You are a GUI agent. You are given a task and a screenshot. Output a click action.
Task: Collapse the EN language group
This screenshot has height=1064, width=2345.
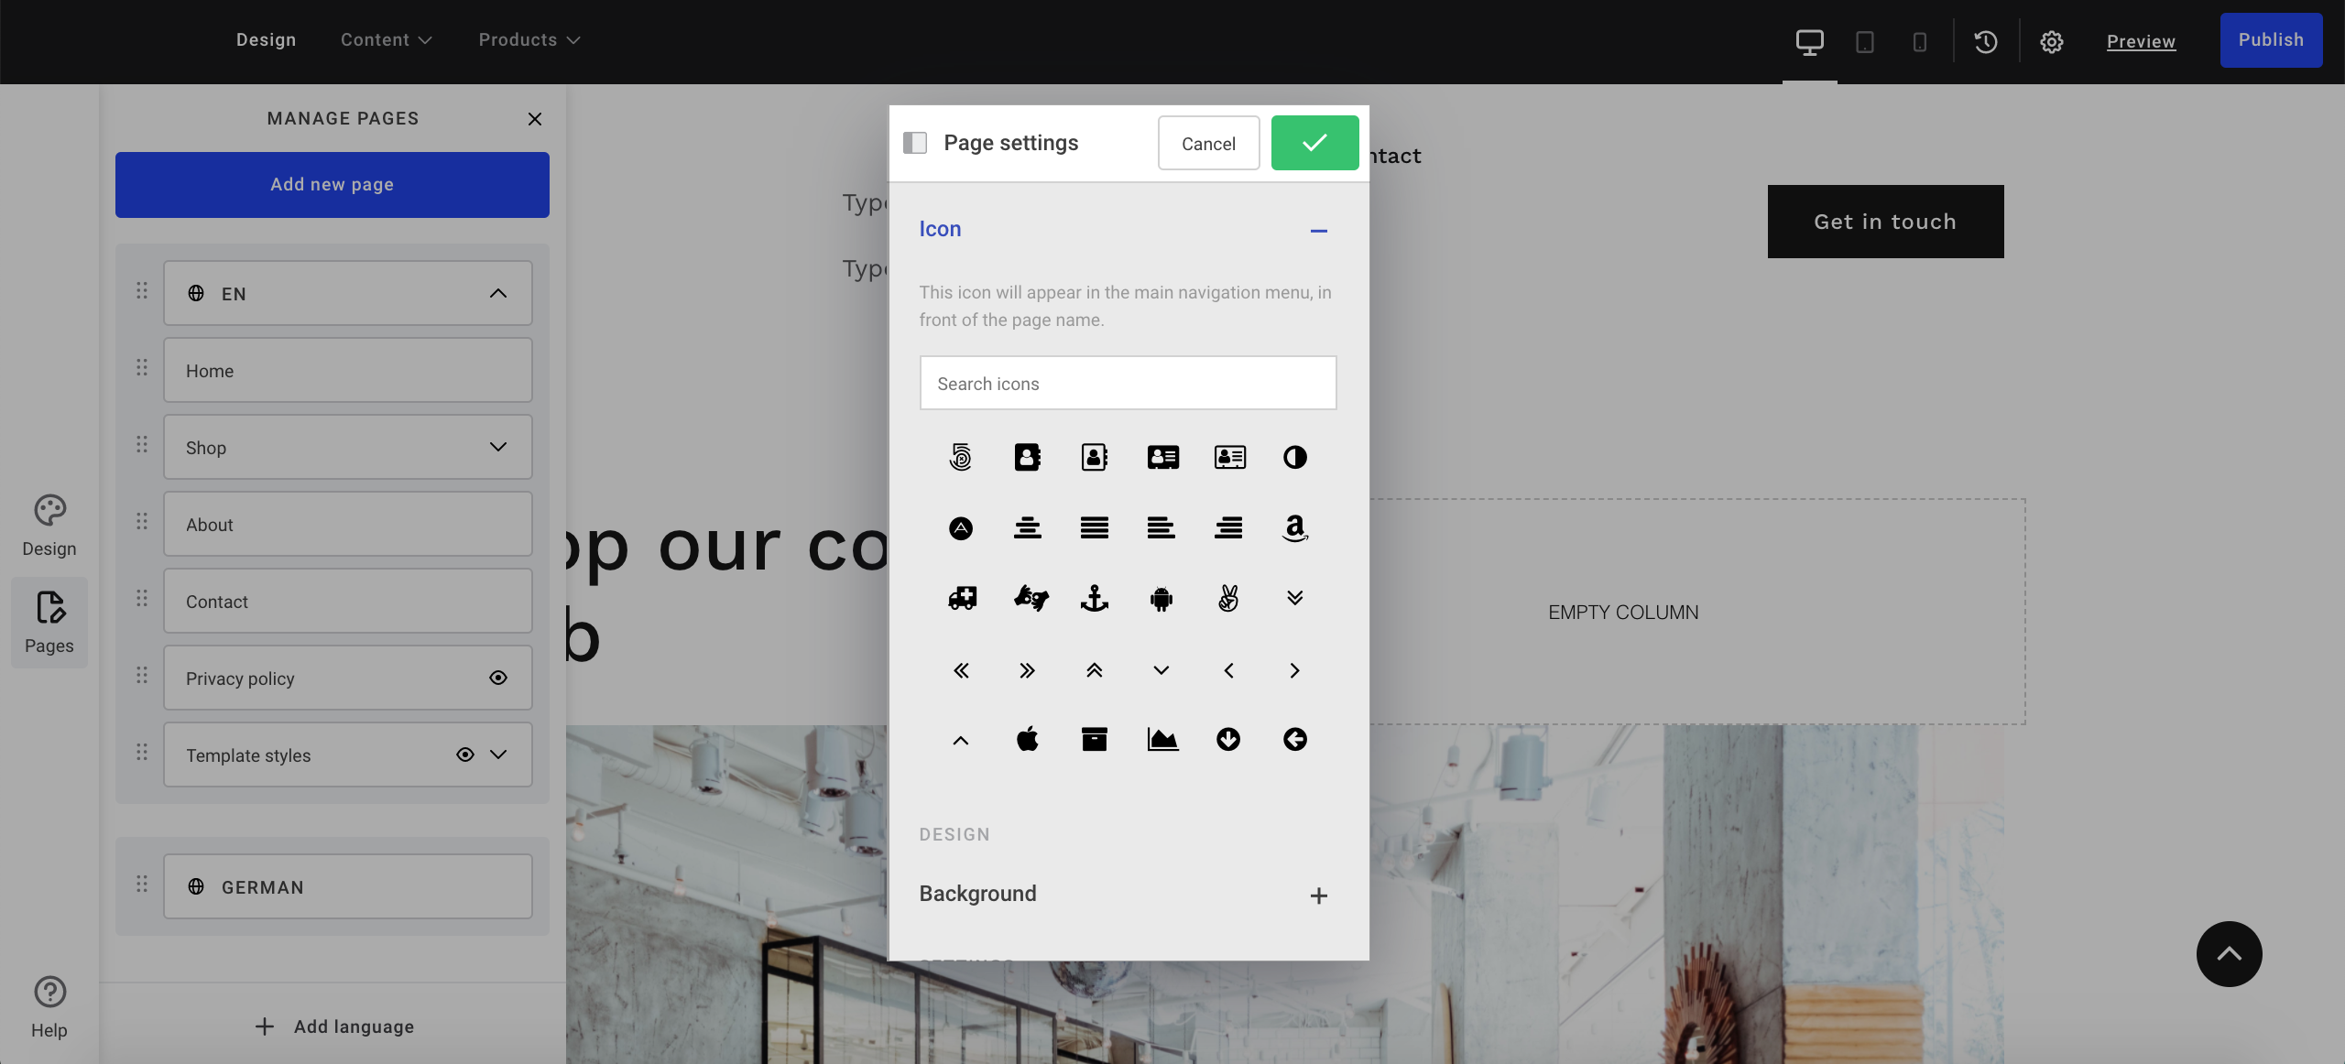tap(498, 293)
